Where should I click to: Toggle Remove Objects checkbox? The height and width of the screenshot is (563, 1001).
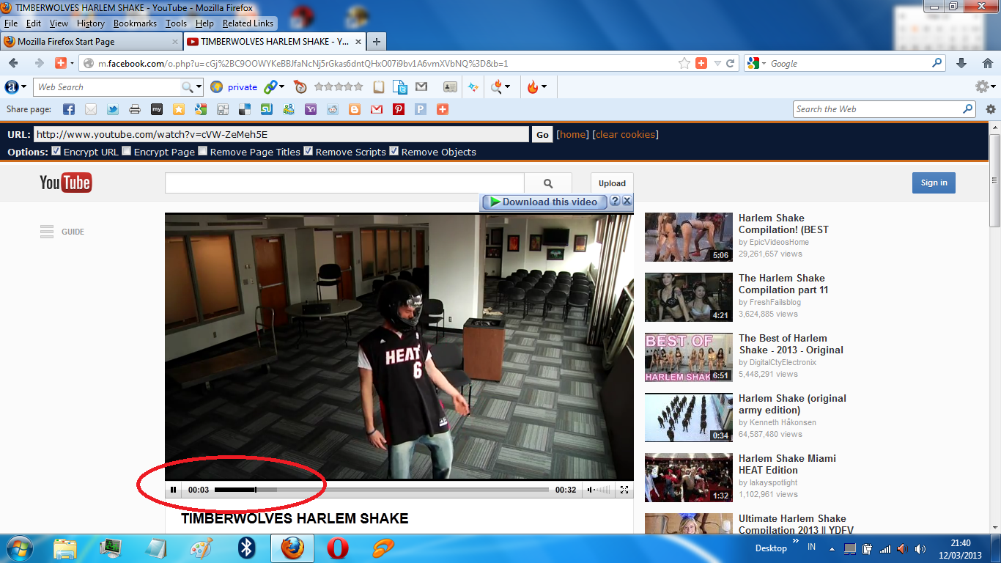394,151
